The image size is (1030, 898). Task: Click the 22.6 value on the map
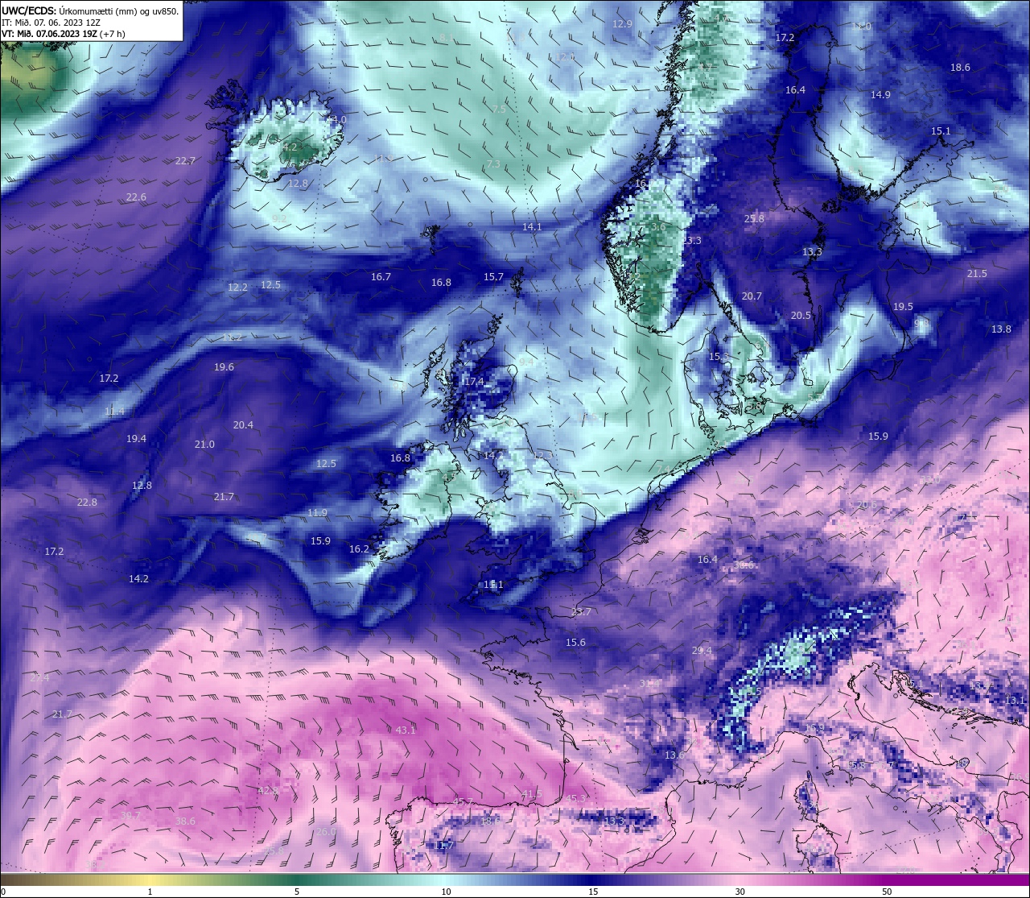pos(136,197)
